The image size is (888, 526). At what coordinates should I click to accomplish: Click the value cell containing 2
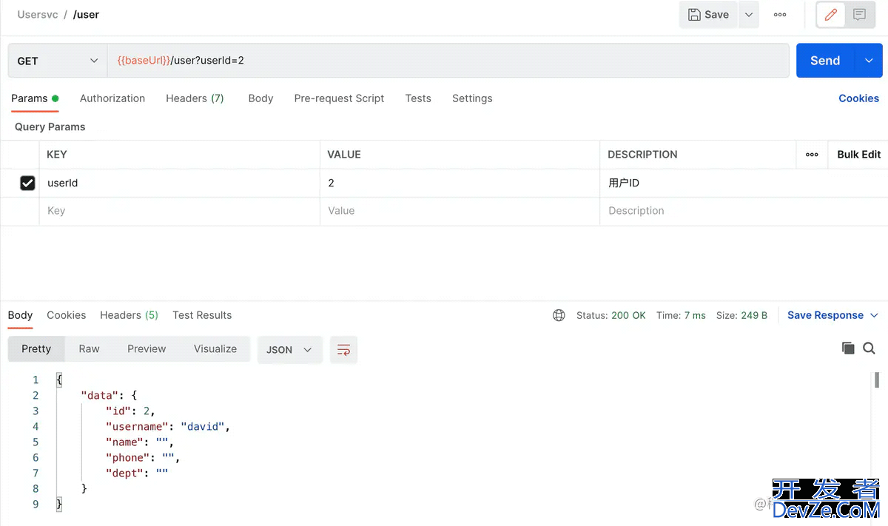pyautogui.click(x=460, y=183)
